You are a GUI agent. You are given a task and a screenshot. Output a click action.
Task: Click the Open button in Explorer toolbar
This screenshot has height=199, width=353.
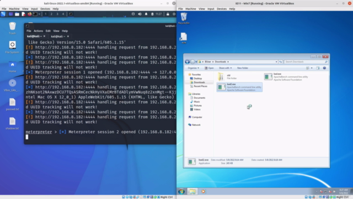point(209,68)
